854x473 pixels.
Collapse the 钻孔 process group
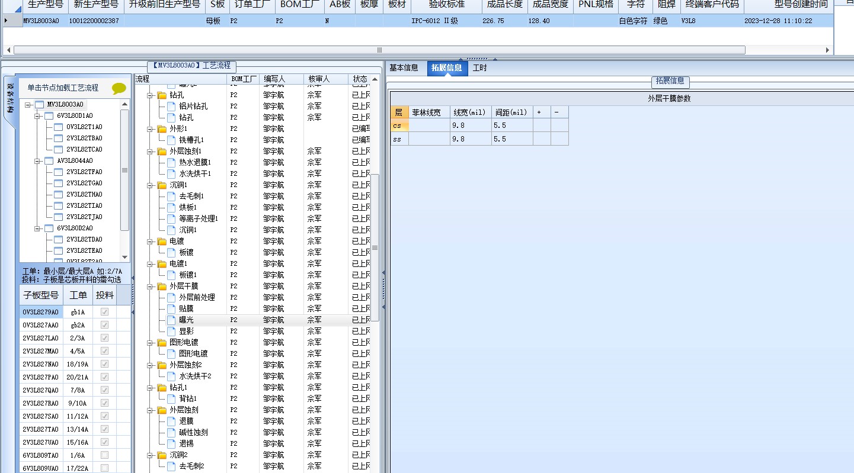(150, 95)
